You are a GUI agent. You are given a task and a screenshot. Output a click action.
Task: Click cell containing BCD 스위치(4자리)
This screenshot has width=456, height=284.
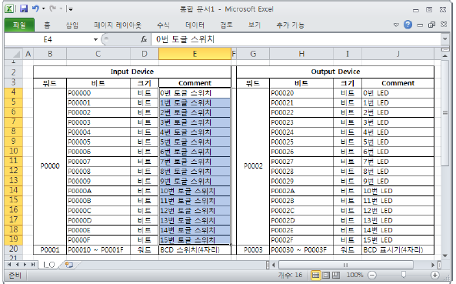(x=195, y=249)
